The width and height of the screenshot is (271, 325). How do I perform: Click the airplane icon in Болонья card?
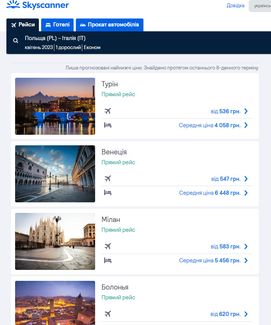pos(108,314)
